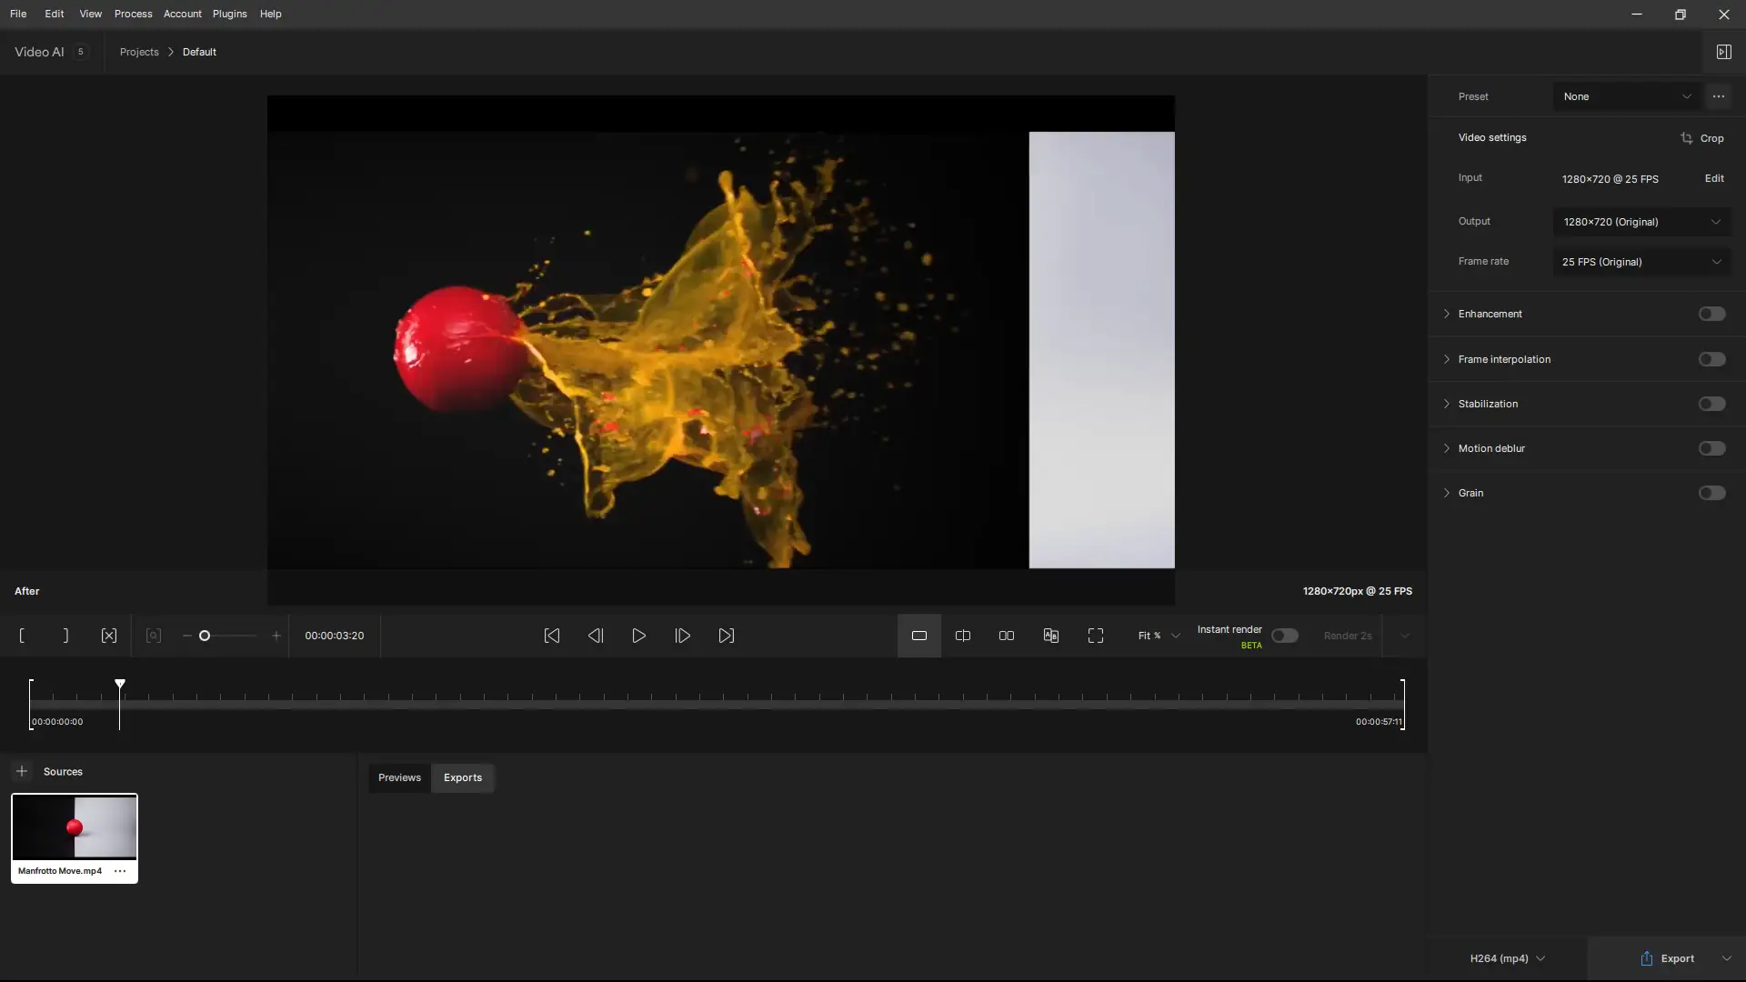The width and height of the screenshot is (1746, 982).
Task: Click the timeline zoom slider handle
Action: coord(205,636)
